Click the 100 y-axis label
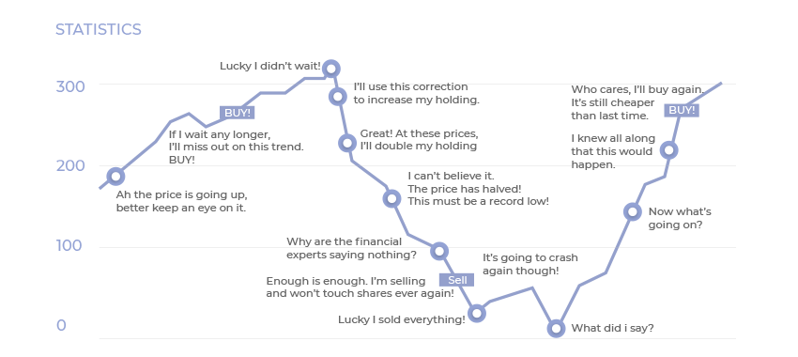This screenshot has width=798, height=357. coord(69,245)
